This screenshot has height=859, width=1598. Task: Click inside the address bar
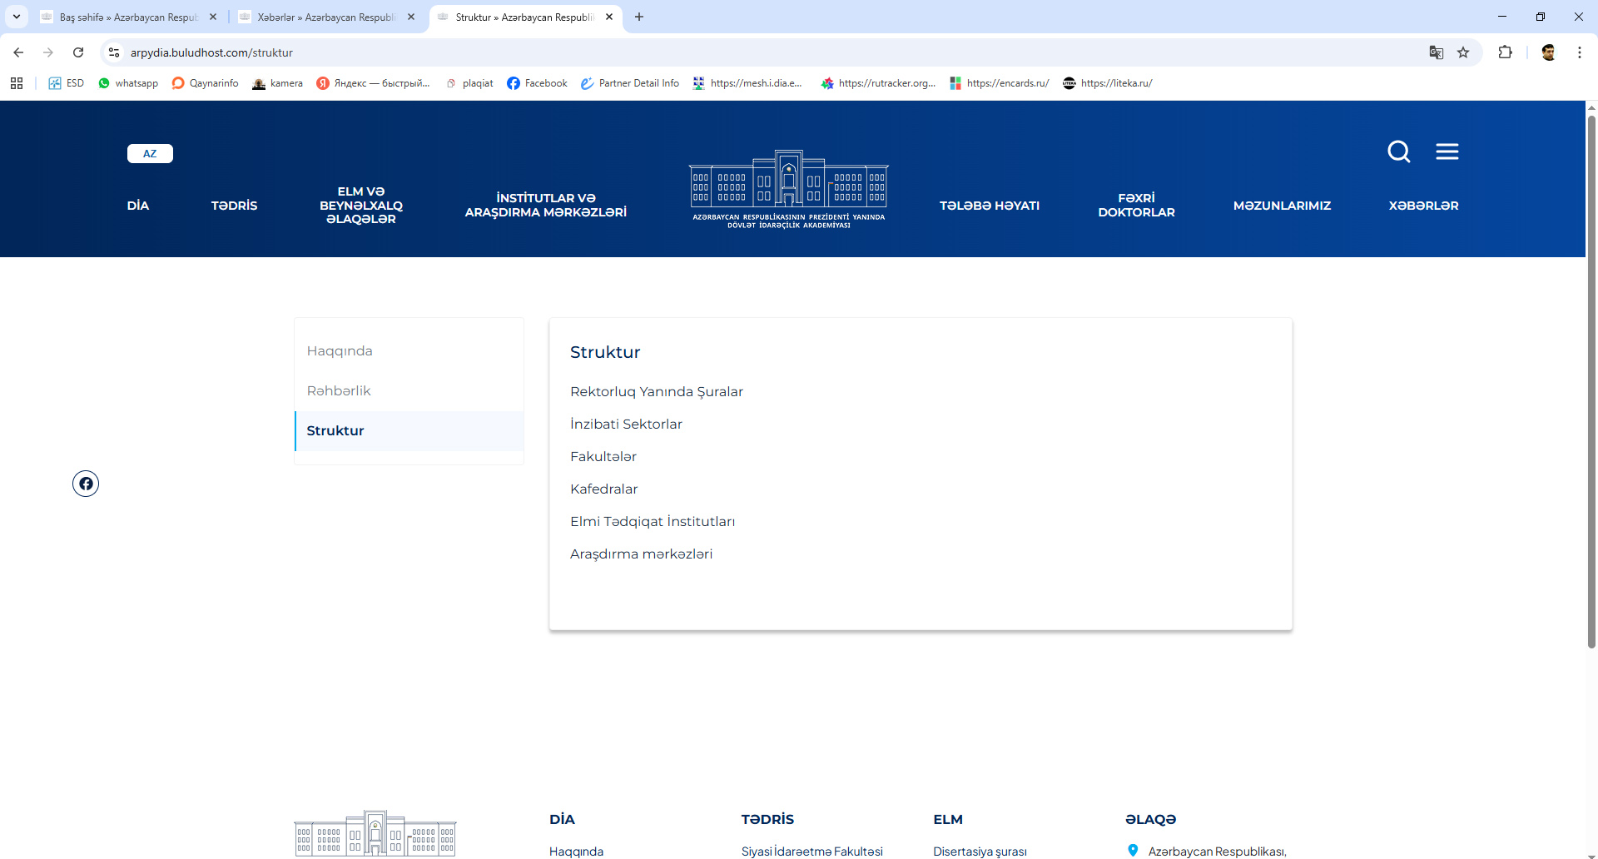coord(499,52)
